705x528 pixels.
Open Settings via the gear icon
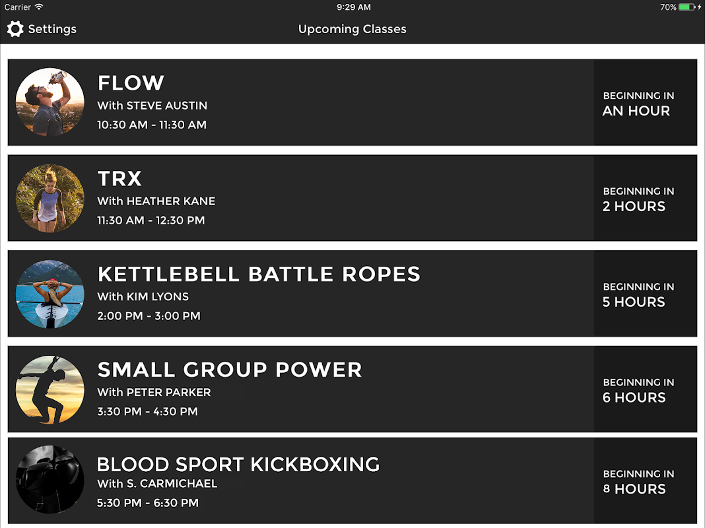click(15, 29)
